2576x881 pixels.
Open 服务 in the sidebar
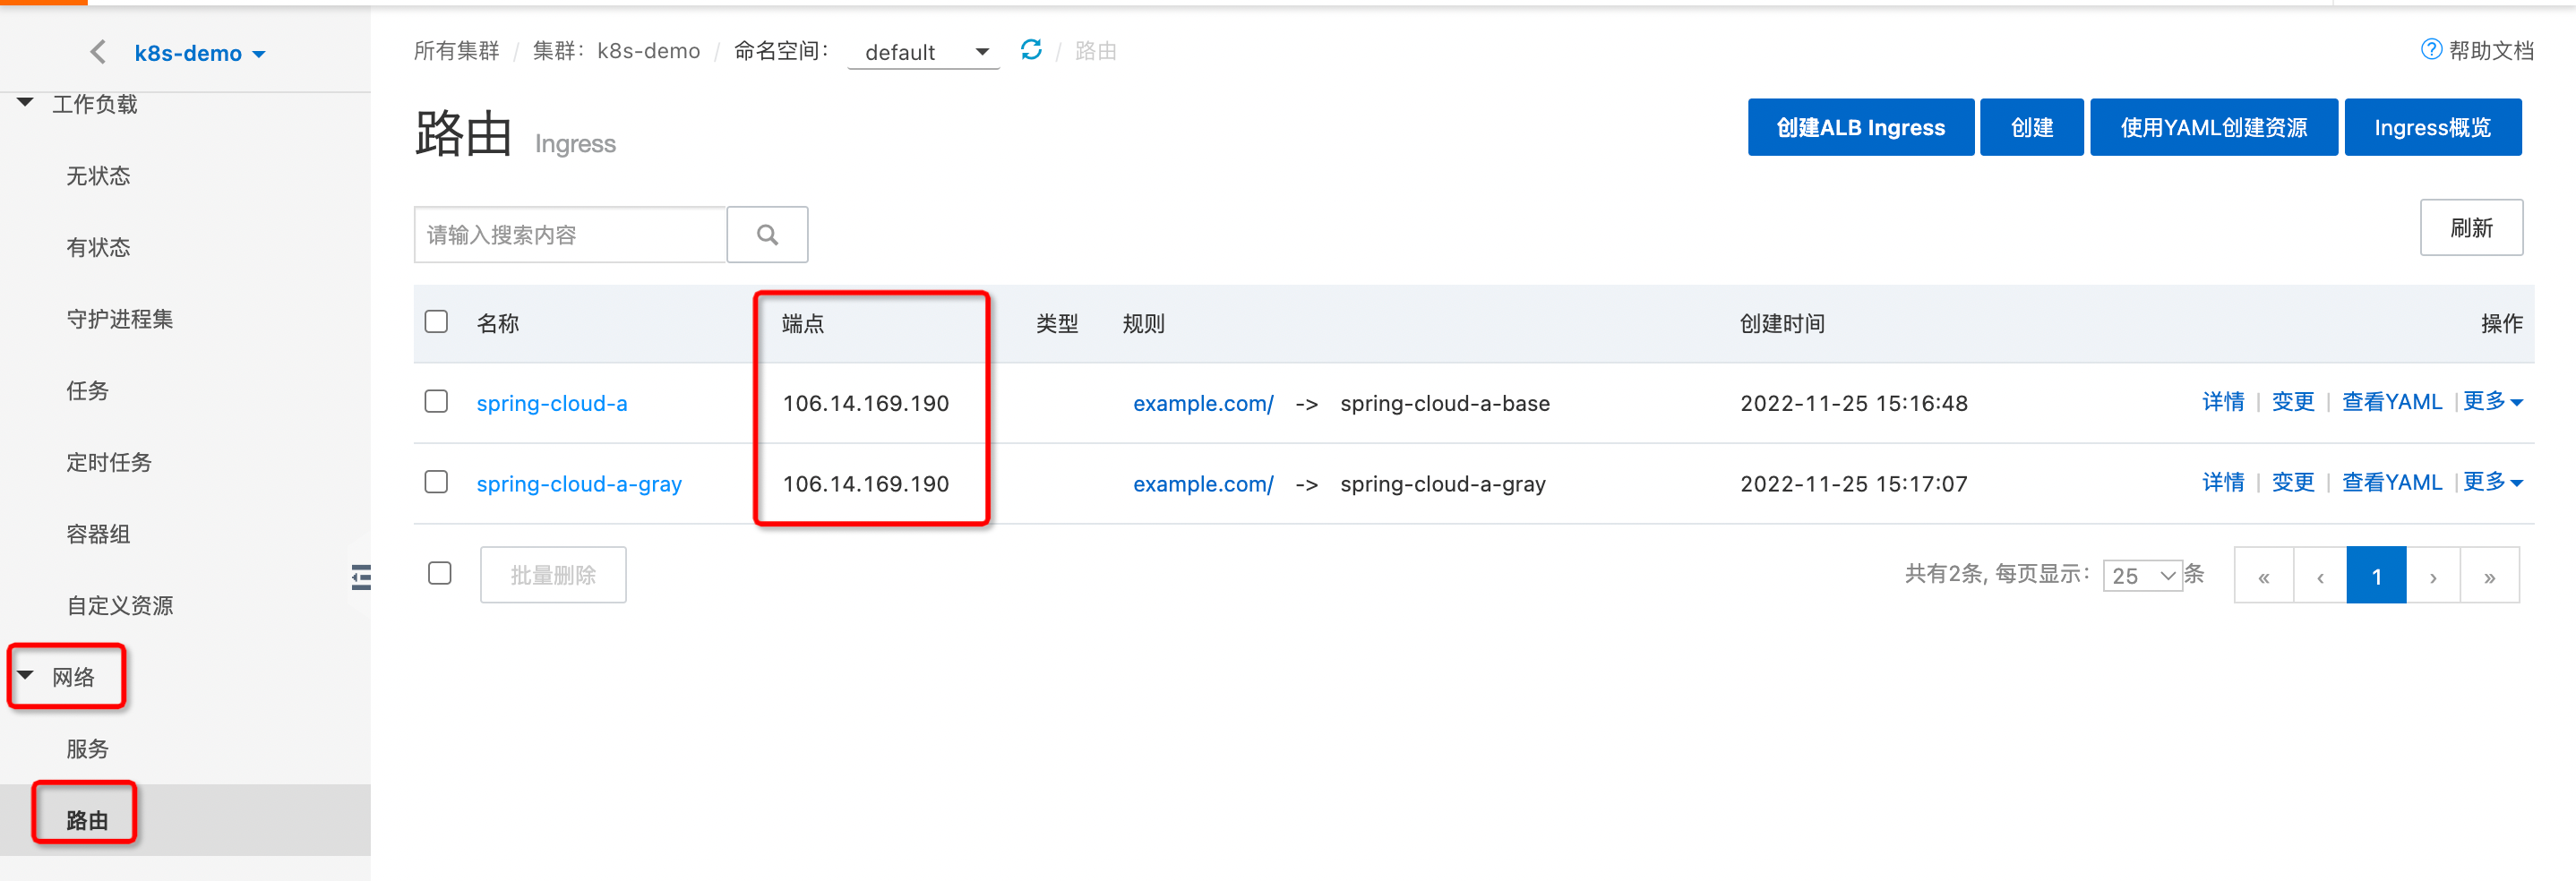click(87, 749)
